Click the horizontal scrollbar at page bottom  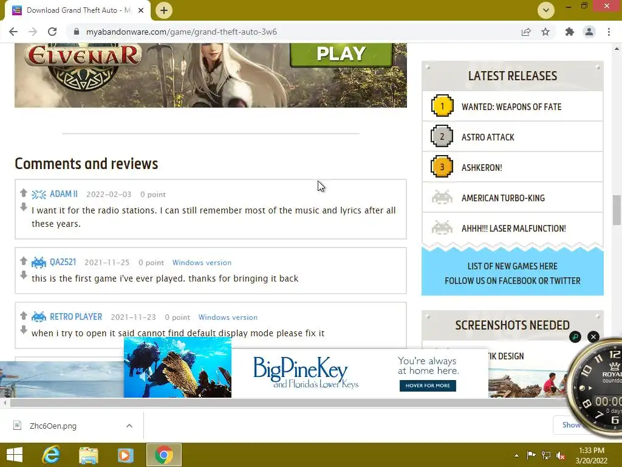[x=290, y=403]
